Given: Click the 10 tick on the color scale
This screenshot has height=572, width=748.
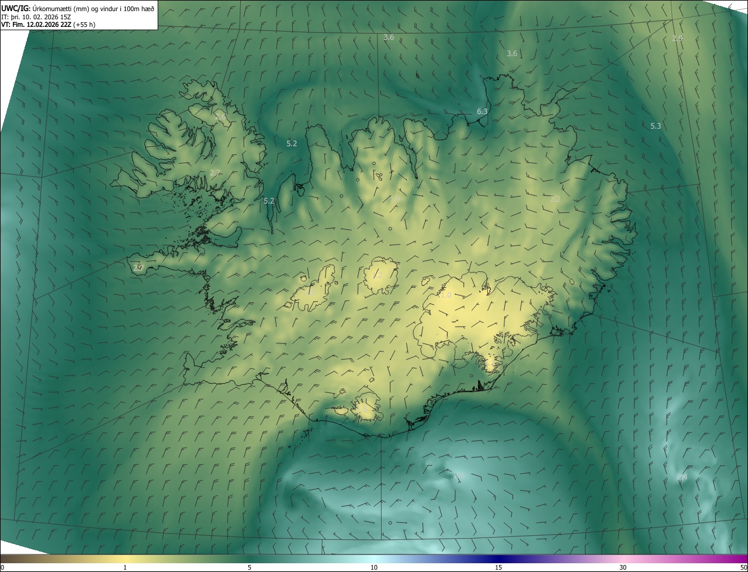Looking at the screenshot, I should (374, 567).
